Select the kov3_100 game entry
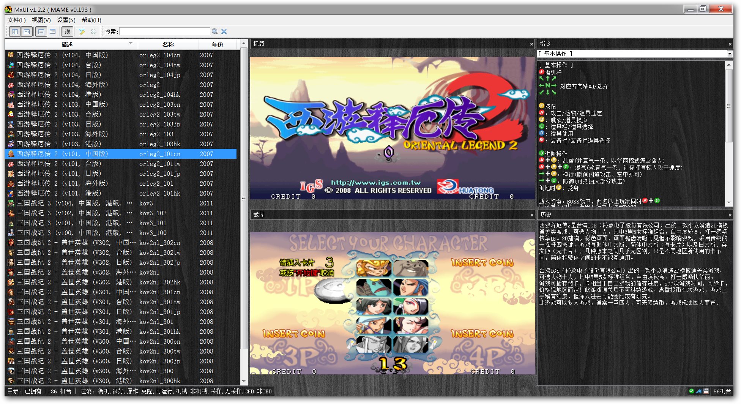The width and height of the screenshot is (741, 404). 121,233
